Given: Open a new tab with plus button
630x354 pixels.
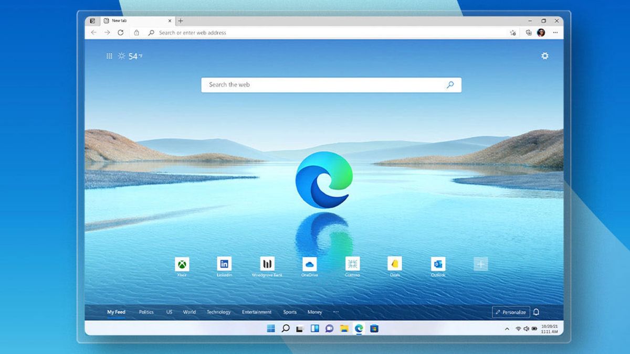Looking at the screenshot, I should [x=181, y=21].
